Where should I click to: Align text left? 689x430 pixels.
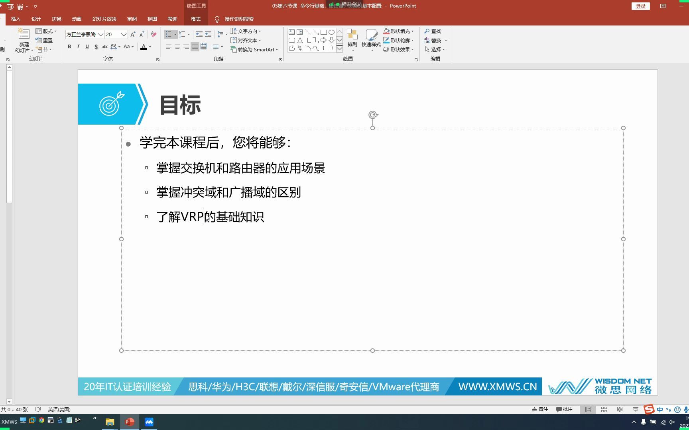(x=169, y=47)
